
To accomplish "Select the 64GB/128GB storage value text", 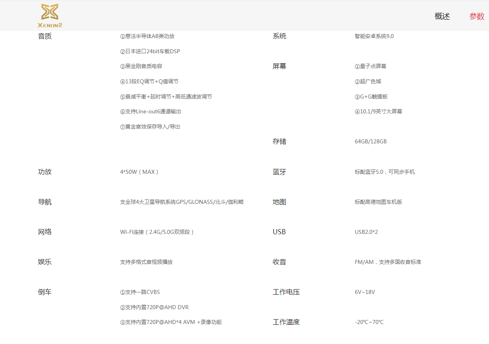I will pyautogui.click(x=370, y=141).
